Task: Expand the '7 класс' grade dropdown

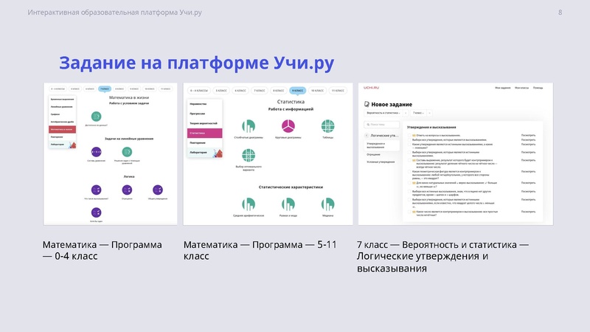Action: click(x=418, y=113)
